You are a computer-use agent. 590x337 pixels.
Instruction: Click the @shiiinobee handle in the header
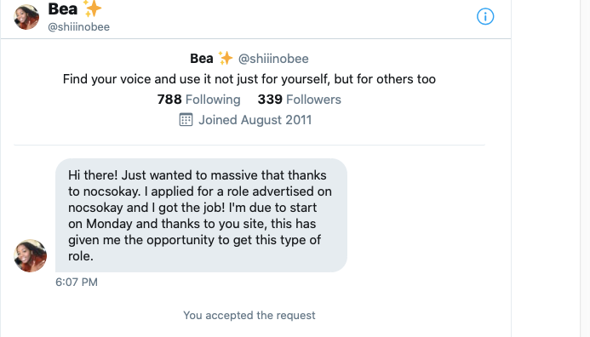(79, 27)
